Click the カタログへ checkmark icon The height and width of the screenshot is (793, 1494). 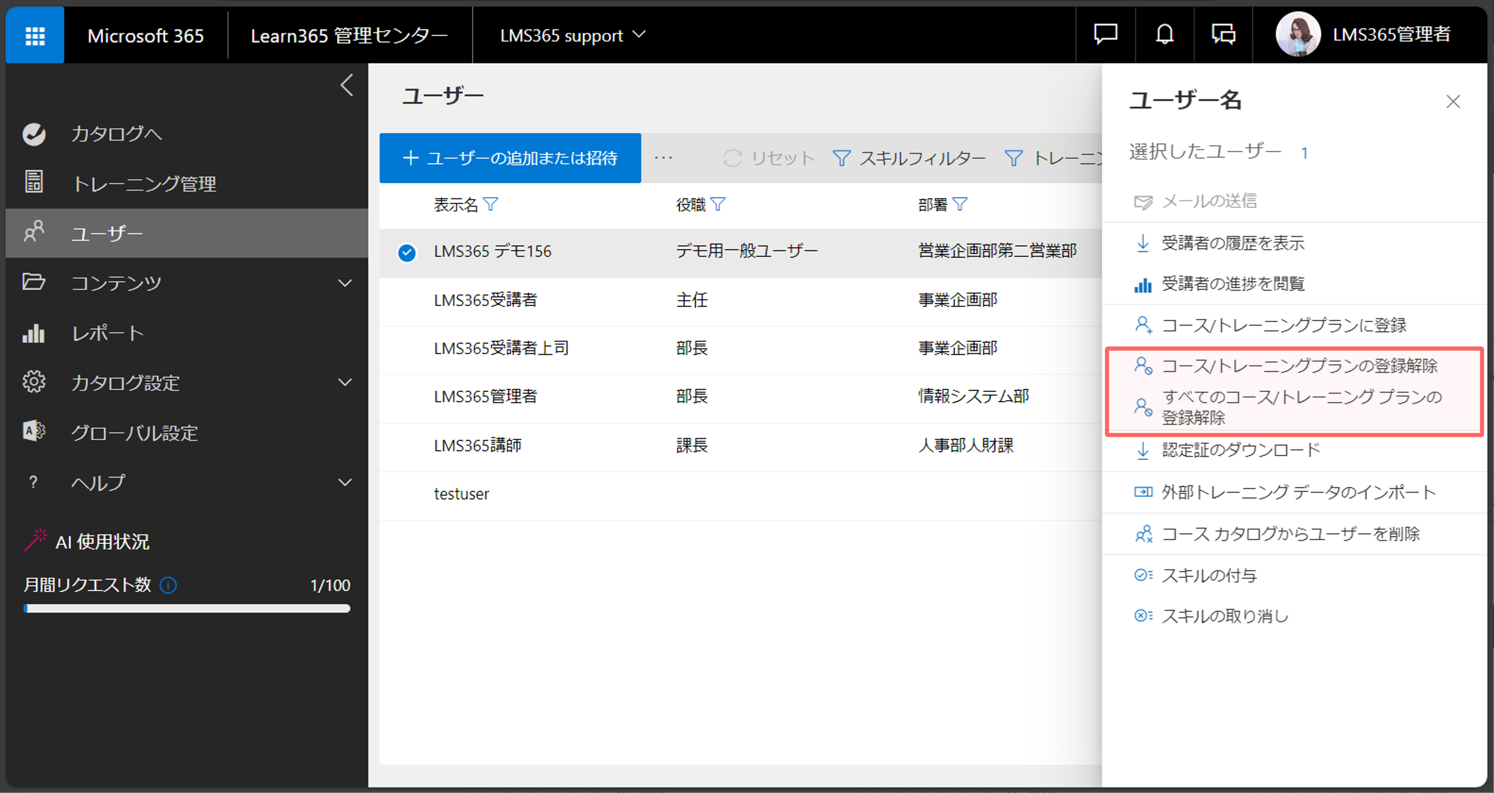(x=34, y=134)
